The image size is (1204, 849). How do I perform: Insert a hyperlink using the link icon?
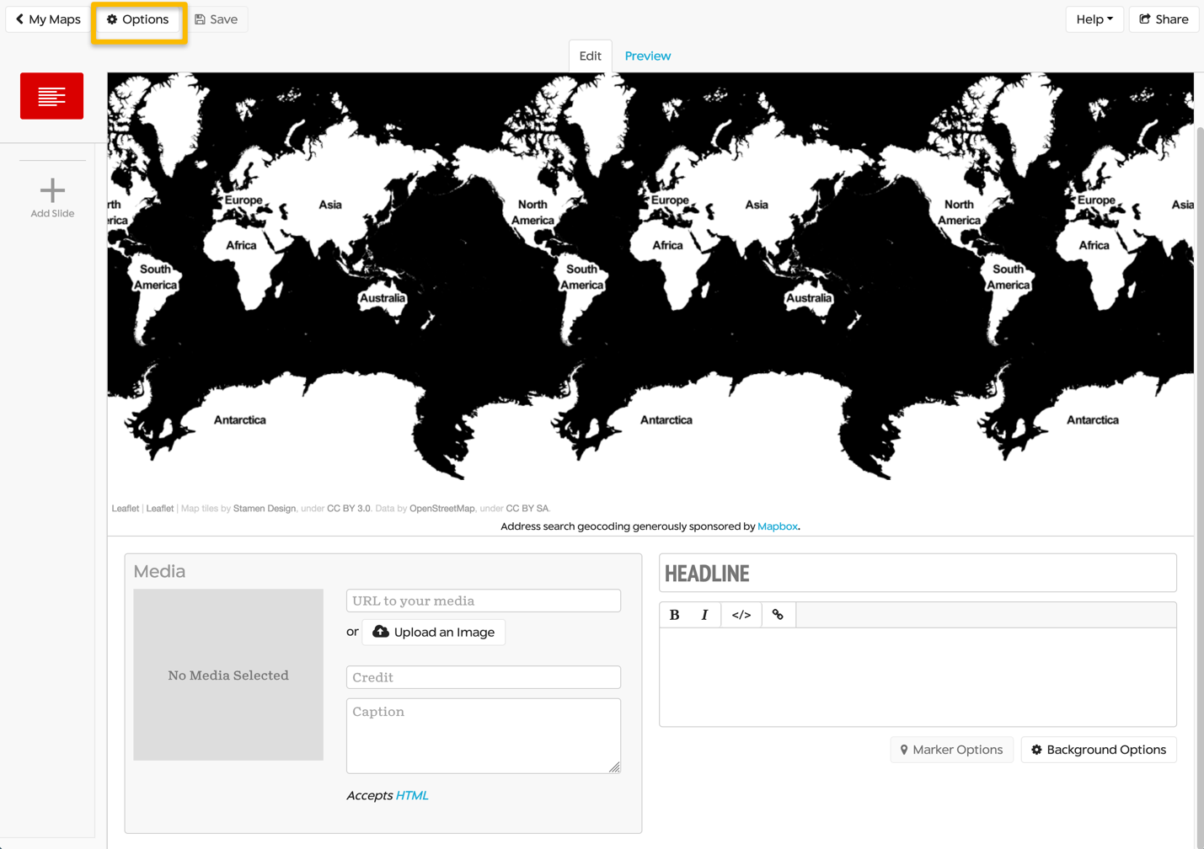pos(777,614)
